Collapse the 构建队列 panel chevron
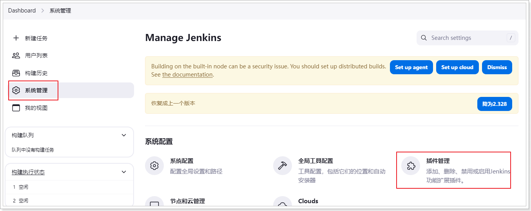531x211 pixels. coord(124,135)
